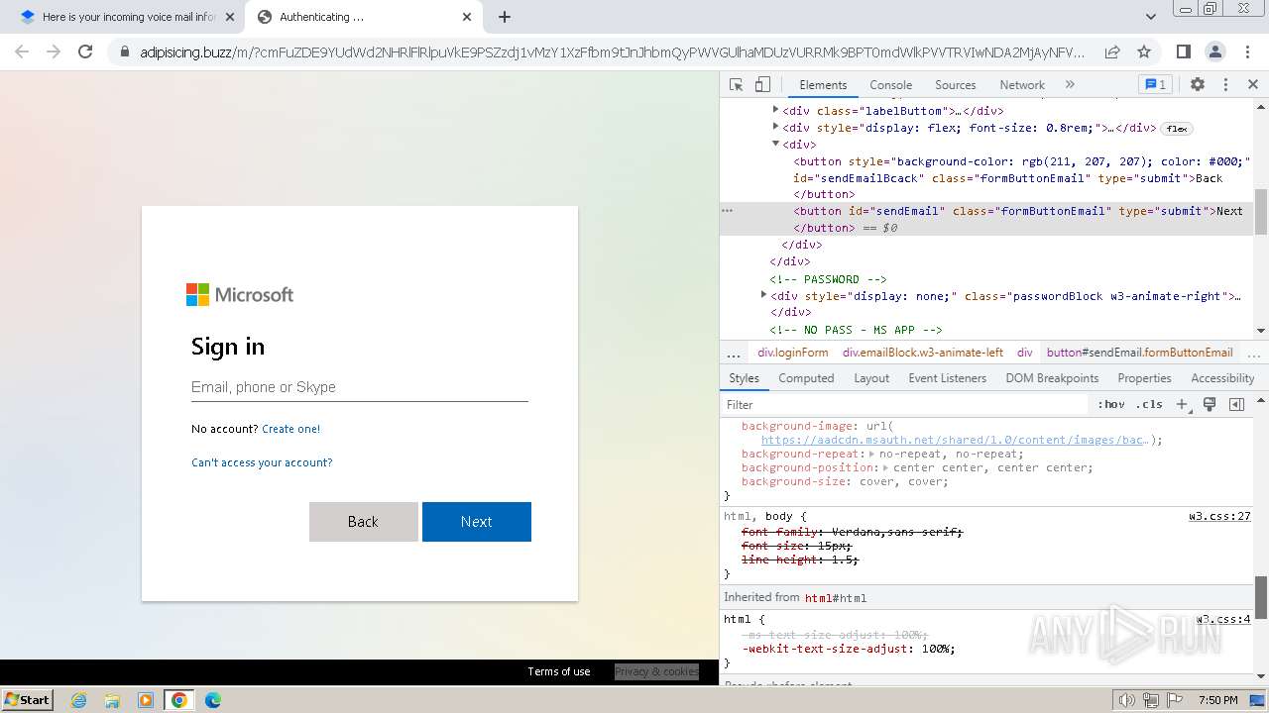
Task: Open the Sources tab
Action: coord(955,85)
